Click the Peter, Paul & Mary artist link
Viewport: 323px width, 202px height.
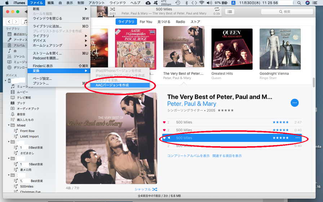[191, 104]
